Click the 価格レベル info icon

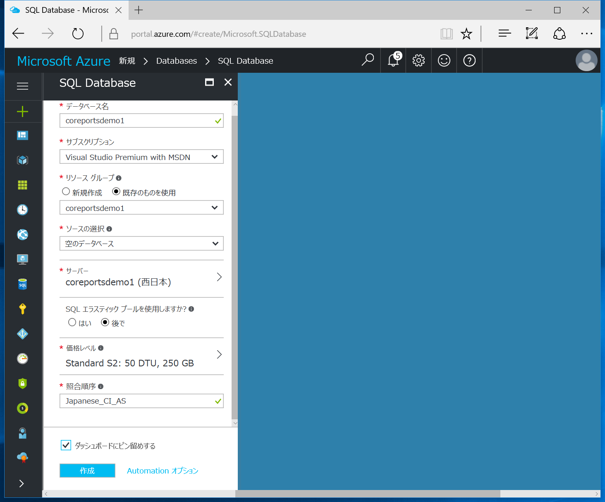(x=101, y=348)
